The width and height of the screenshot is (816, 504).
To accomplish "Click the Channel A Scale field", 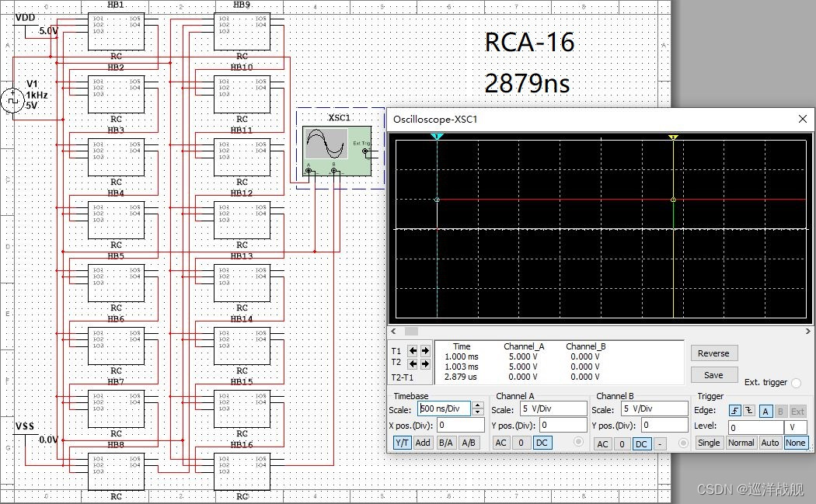I will click(553, 408).
